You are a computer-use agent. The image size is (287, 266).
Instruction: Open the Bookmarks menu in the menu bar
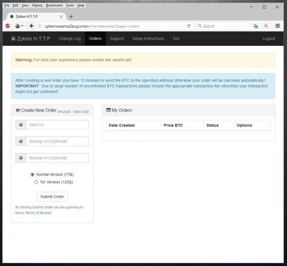tap(54, 5)
